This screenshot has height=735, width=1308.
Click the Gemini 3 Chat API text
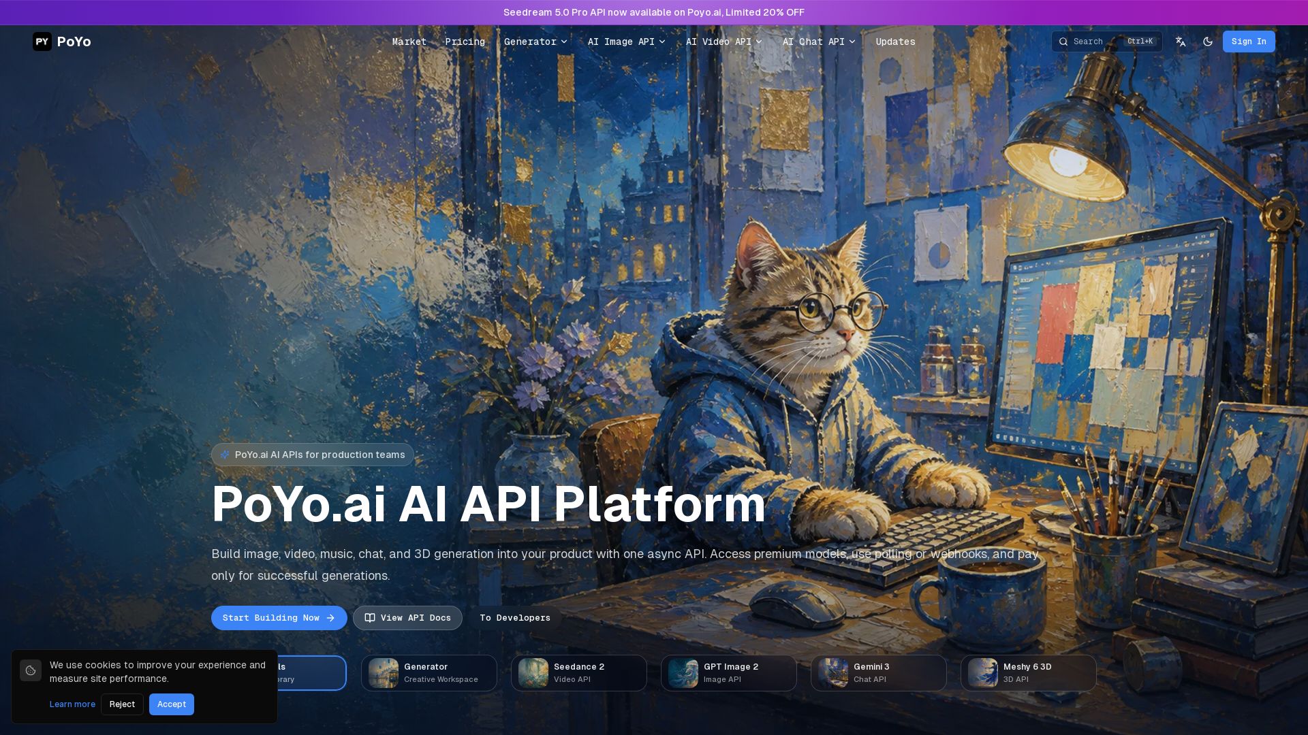871,673
